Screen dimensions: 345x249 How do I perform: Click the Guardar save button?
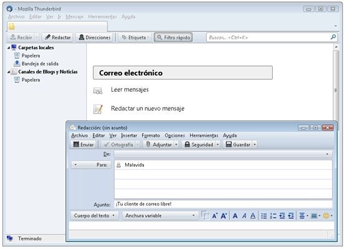coord(239,145)
